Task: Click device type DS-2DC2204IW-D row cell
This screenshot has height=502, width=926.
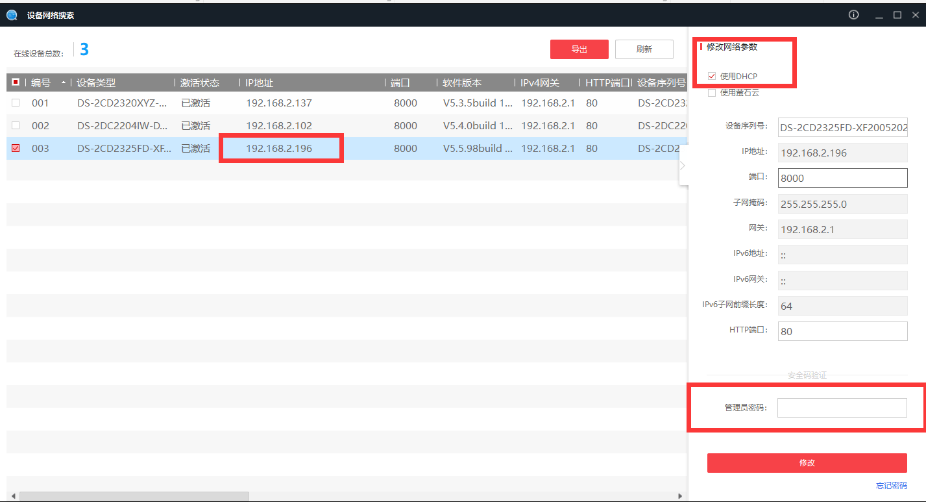Action: [x=122, y=125]
